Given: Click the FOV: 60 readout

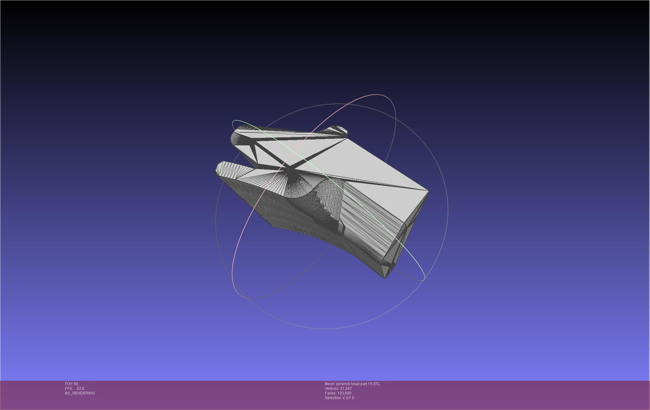Looking at the screenshot, I should (71, 384).
